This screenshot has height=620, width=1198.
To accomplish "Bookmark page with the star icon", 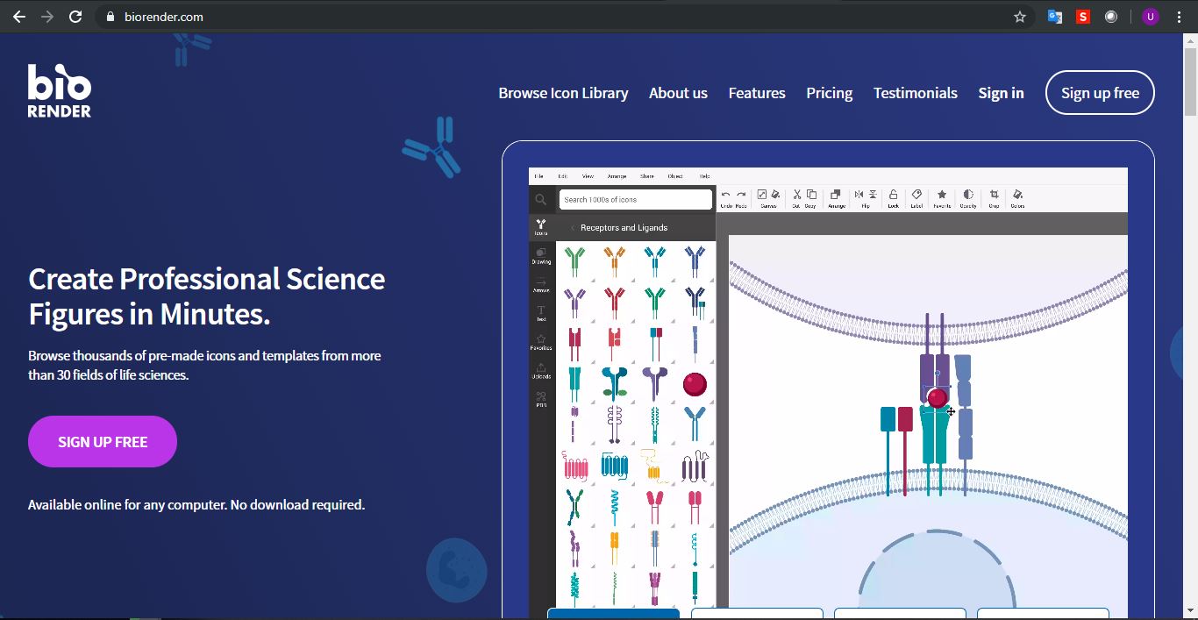I will 1020,17.
